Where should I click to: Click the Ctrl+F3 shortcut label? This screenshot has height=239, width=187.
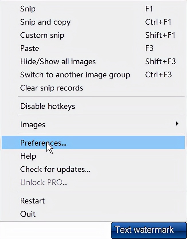pos(158,75)
